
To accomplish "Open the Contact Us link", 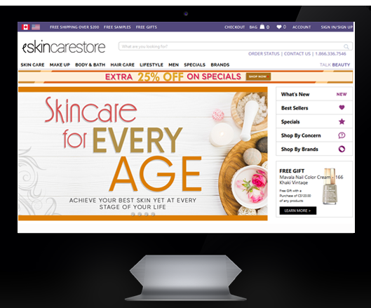I will 297,54.
